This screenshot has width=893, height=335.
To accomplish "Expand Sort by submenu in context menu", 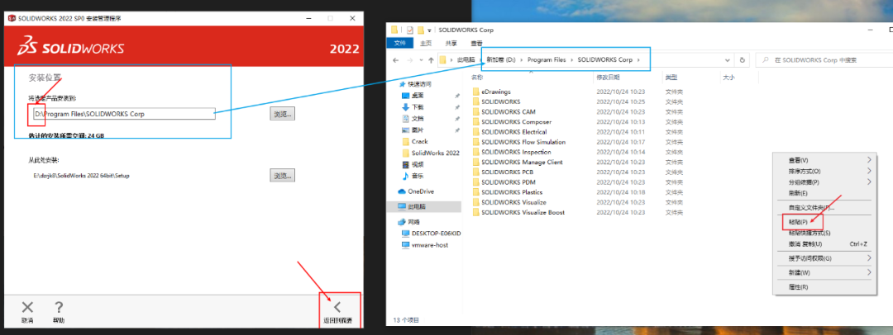I will (x=823, y=171).
